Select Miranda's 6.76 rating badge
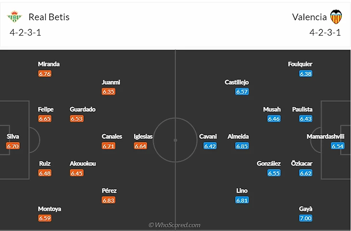The width and height of the screenshot is (351, 231). pos(45,74)
